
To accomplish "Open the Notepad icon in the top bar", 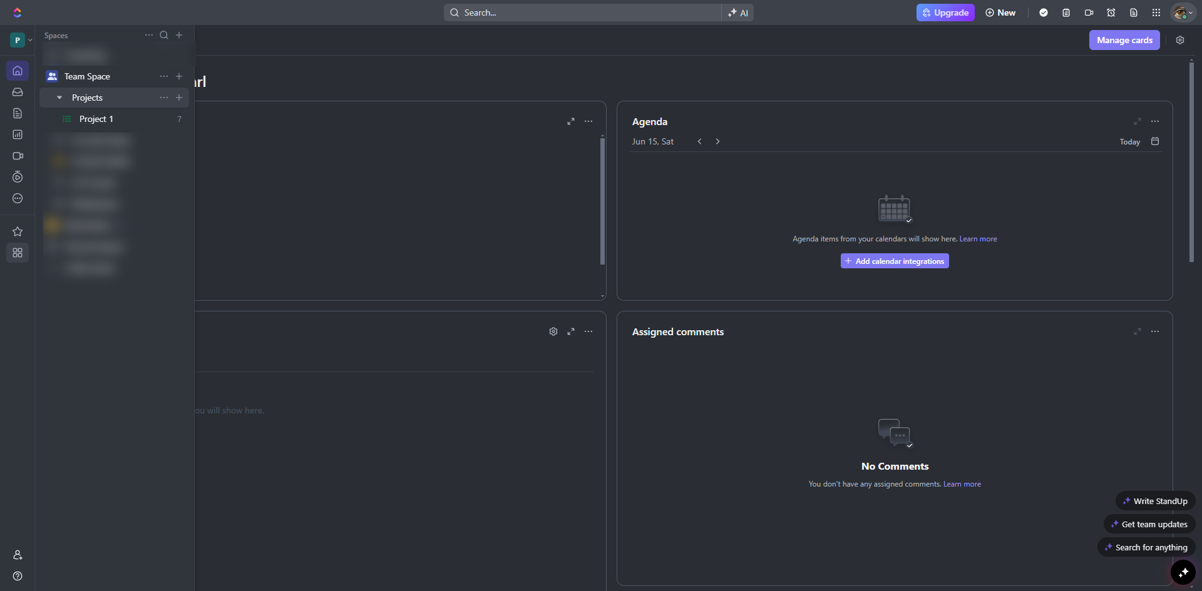I will (x=1066, y=13).
